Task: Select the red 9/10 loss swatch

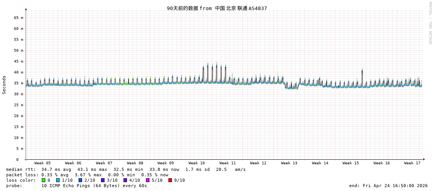Action: coord(170,180)
